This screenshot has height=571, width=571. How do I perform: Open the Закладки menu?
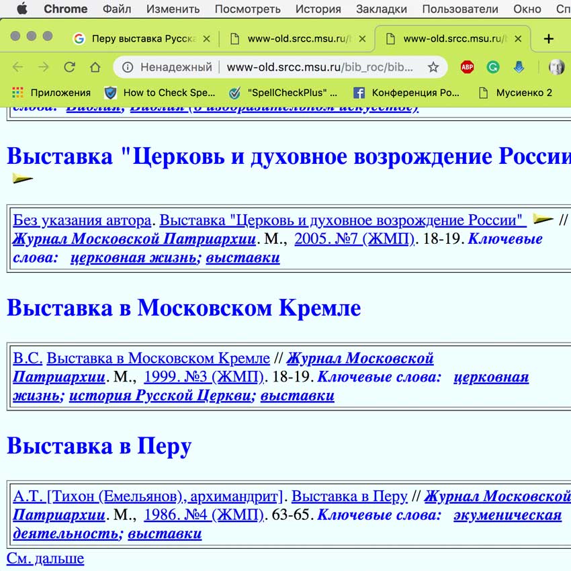(x=382, y=9)
